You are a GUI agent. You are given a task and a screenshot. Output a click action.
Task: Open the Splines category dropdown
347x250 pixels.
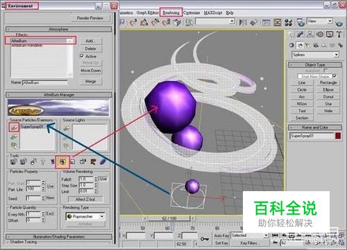[x=316, y=55]
